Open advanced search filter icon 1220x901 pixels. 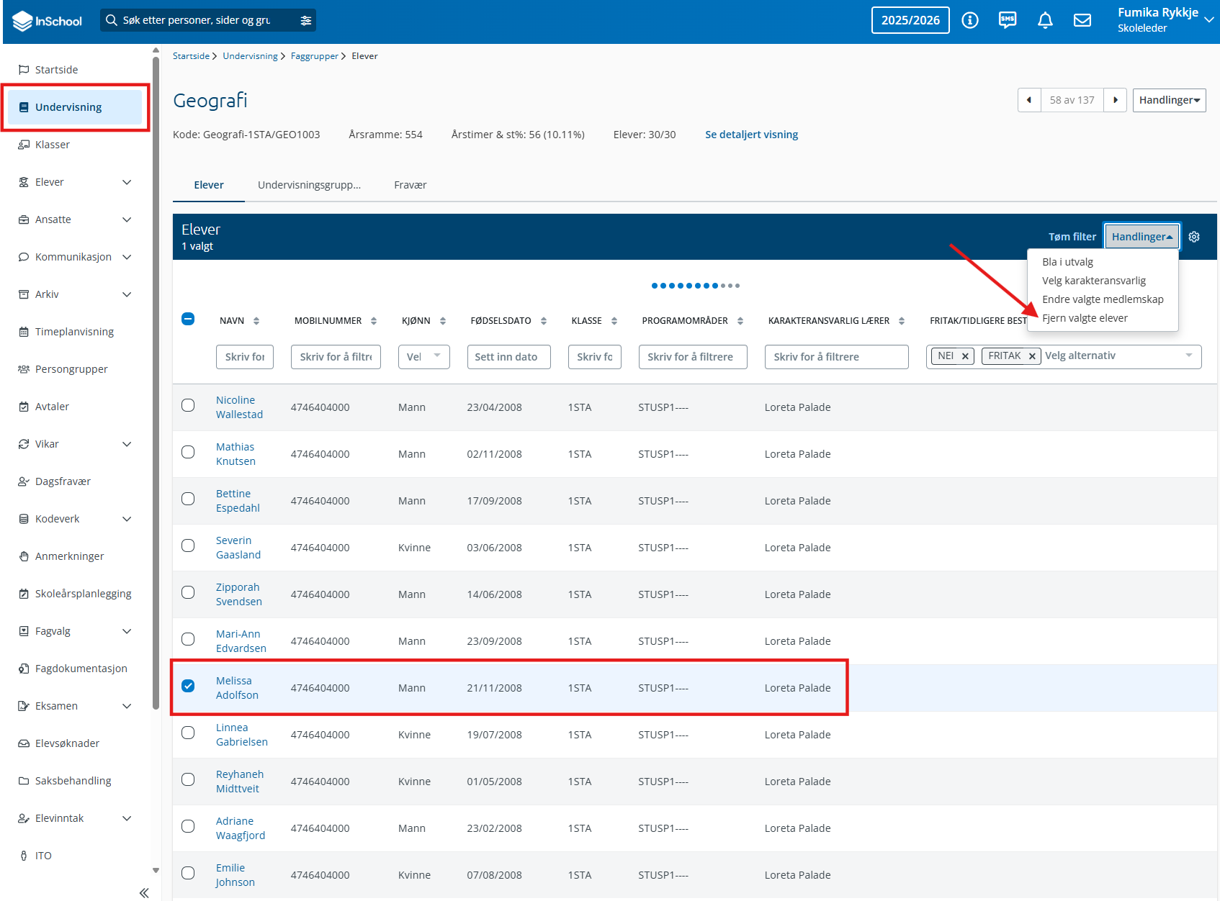click(306, 20)
